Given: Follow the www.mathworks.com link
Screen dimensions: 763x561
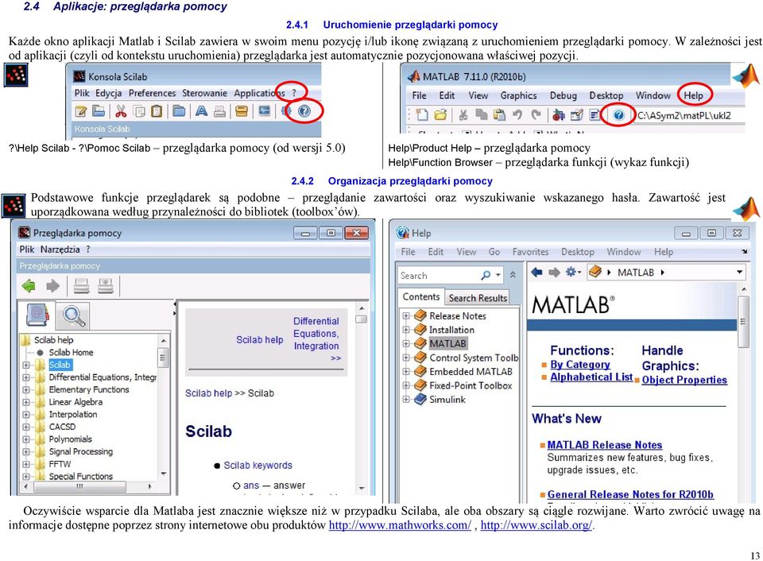Looking at the screenshot, I should point(400,525).
